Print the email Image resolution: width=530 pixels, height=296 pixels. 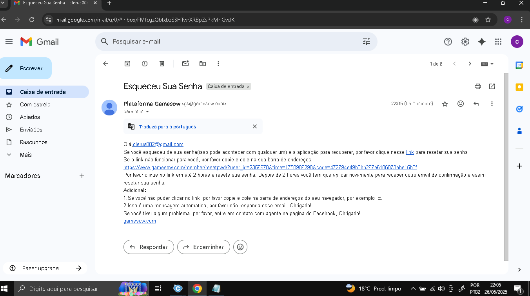pos(477,86)
